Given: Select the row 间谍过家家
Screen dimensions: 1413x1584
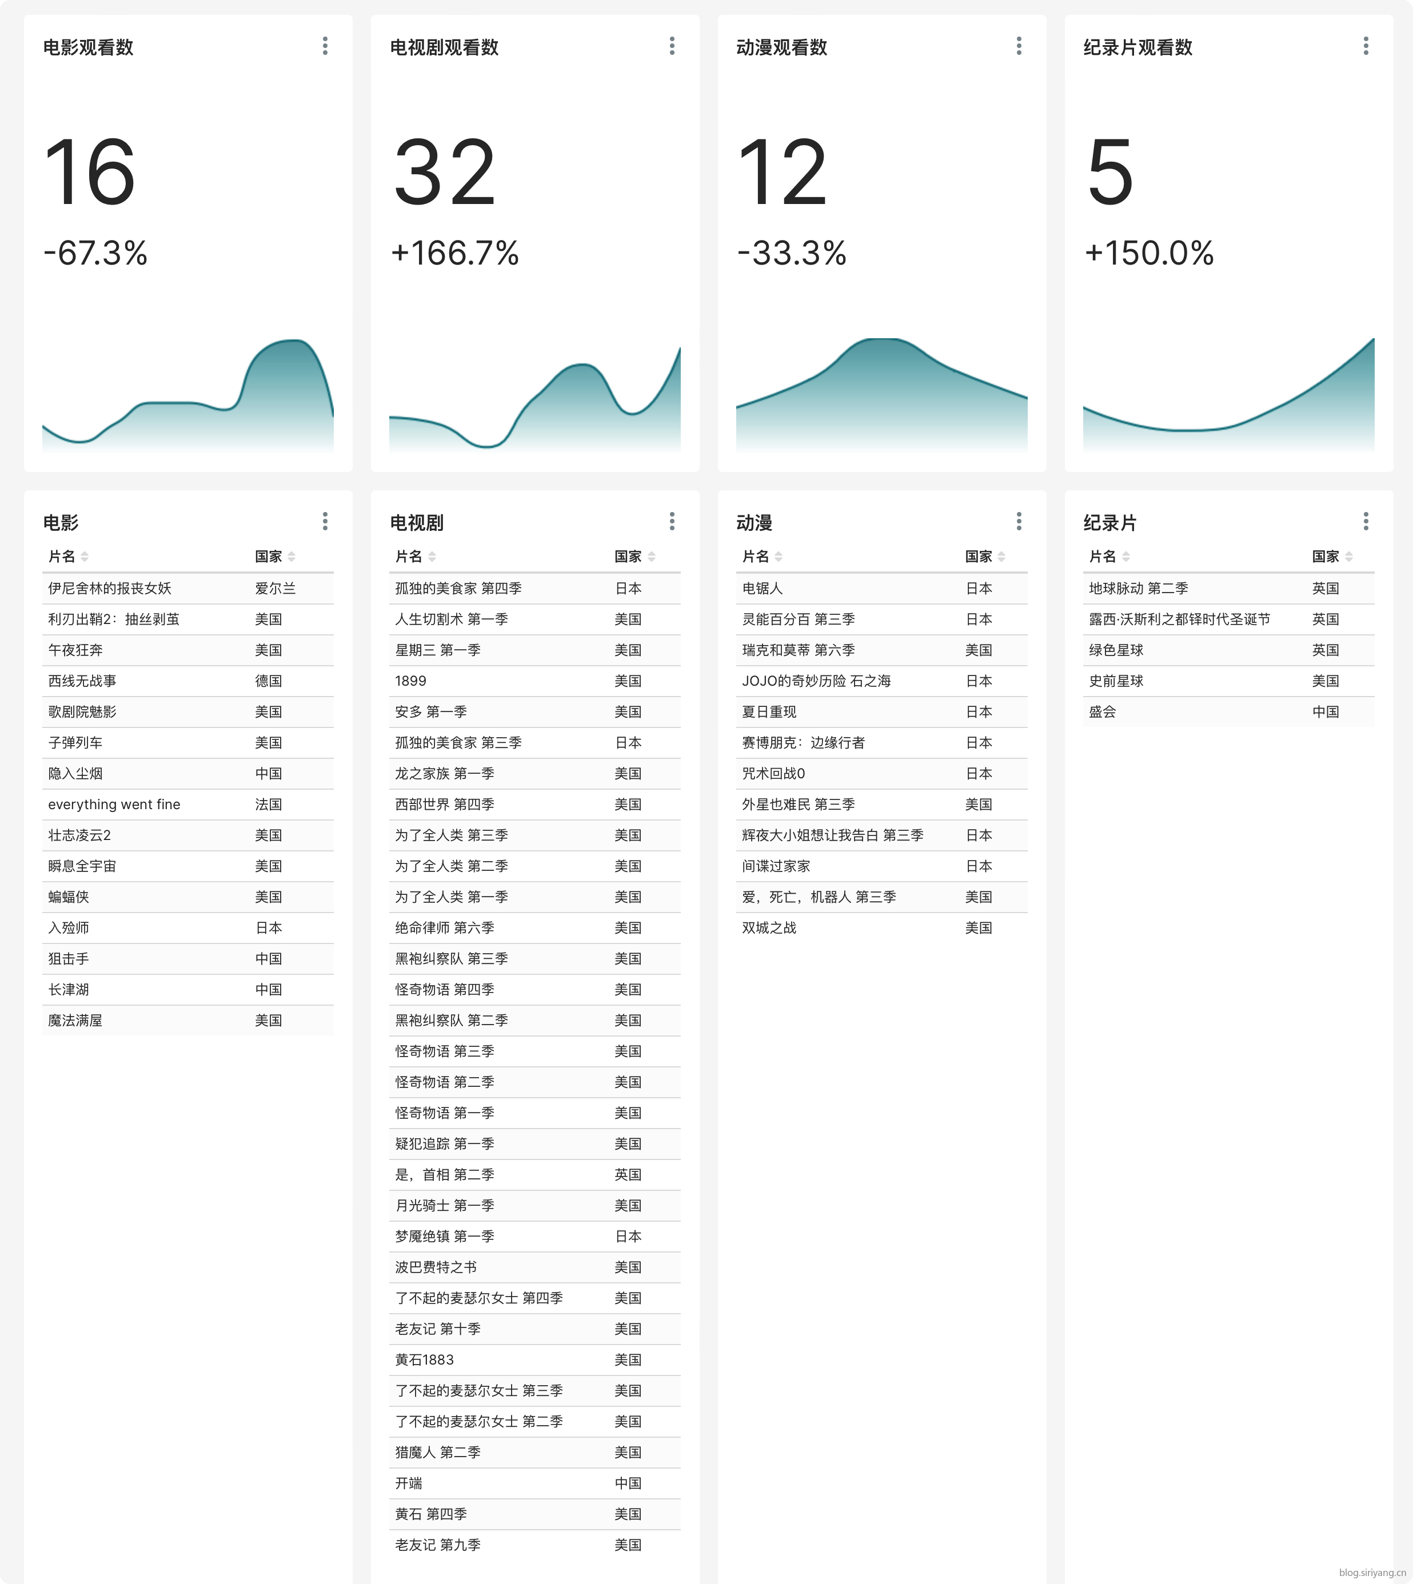Looking at the screenshot, I should (882, 866).
